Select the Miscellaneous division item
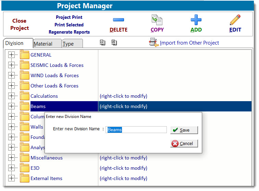Image resolution: width=259 pixels, height=191 pixels. pos(47,158)
